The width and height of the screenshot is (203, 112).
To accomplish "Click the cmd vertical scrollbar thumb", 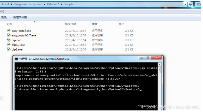I will [159, 70].
